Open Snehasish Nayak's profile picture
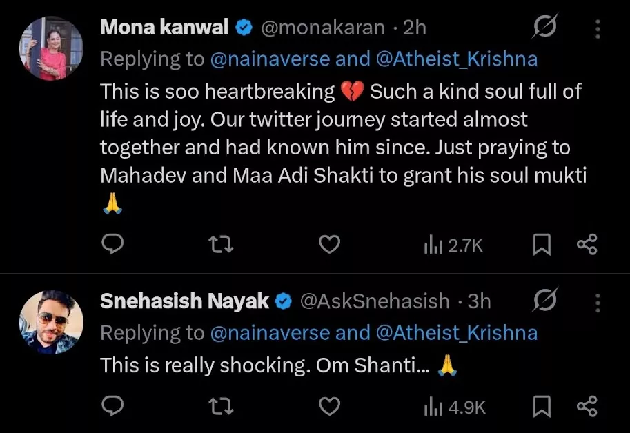Screen dimensions: 630x433 [50, 321]
